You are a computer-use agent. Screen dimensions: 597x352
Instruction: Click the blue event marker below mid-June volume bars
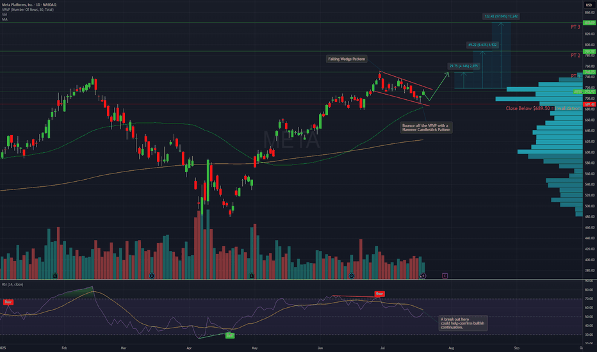point(352,275)
